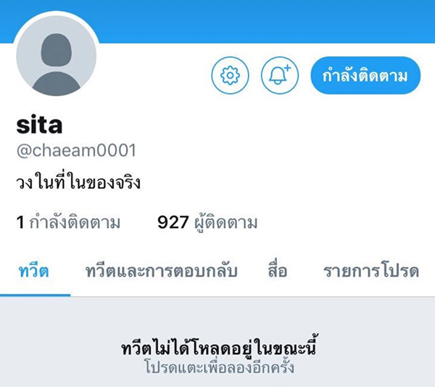Click the @chaeam0001 username handle
This screenshot has height=387, width=435.
[76, 150]
